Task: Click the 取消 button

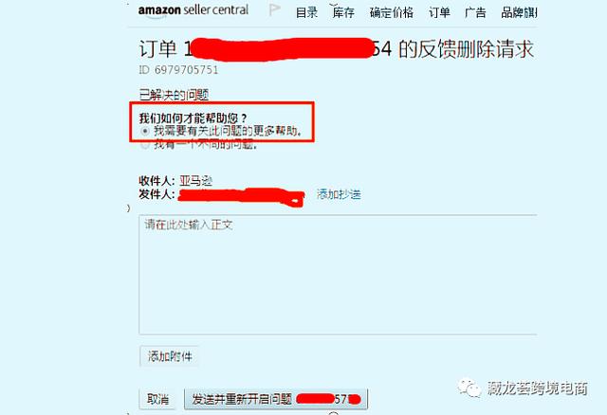Action: (158, 399)
